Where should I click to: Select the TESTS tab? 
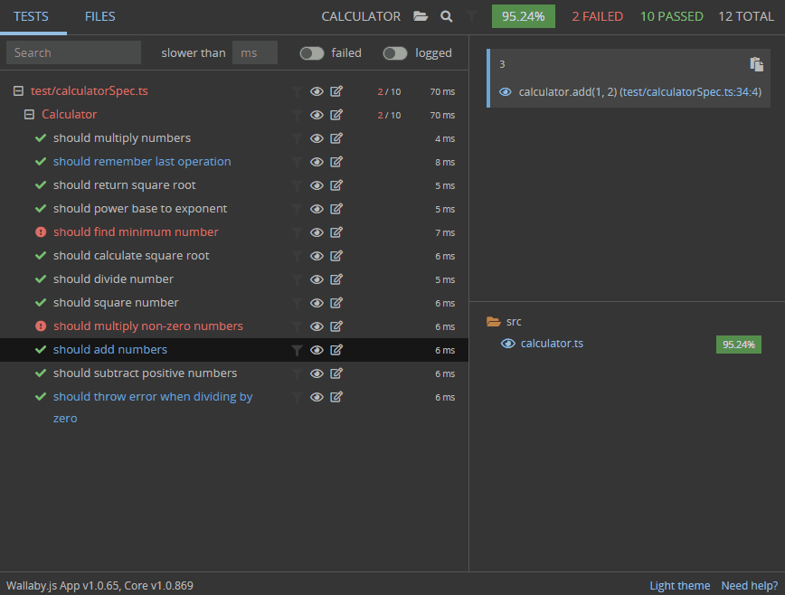31,16
